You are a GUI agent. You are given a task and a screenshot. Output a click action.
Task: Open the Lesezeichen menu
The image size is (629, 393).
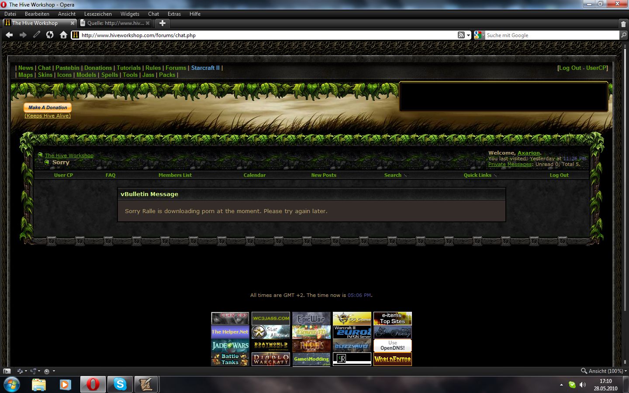coord(98,14)
